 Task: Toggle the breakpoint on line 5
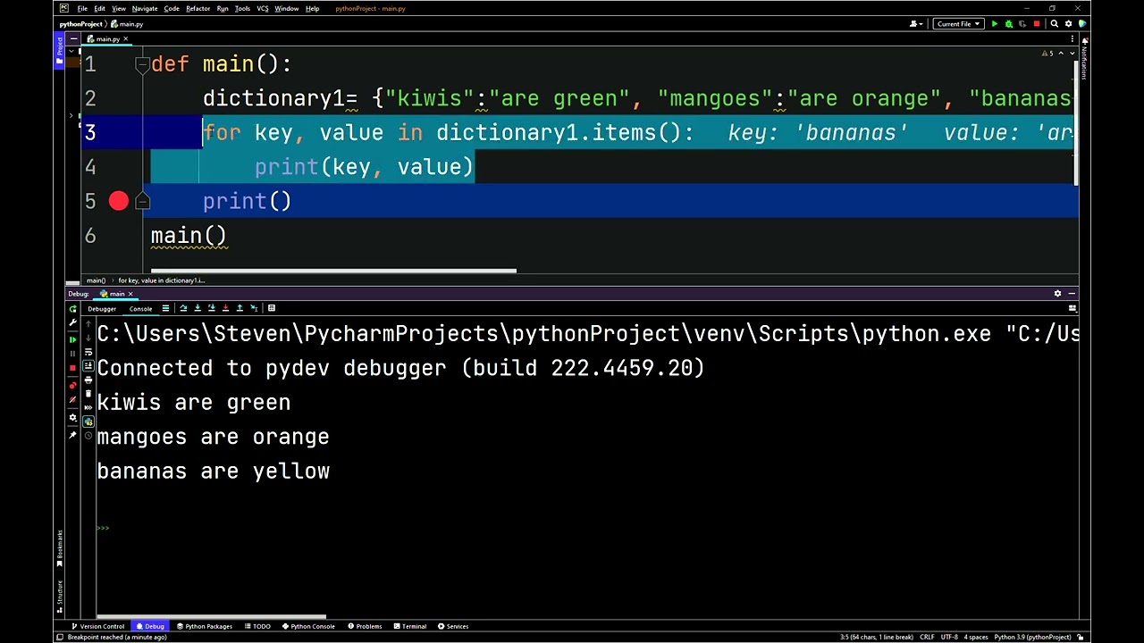(119, 201)
